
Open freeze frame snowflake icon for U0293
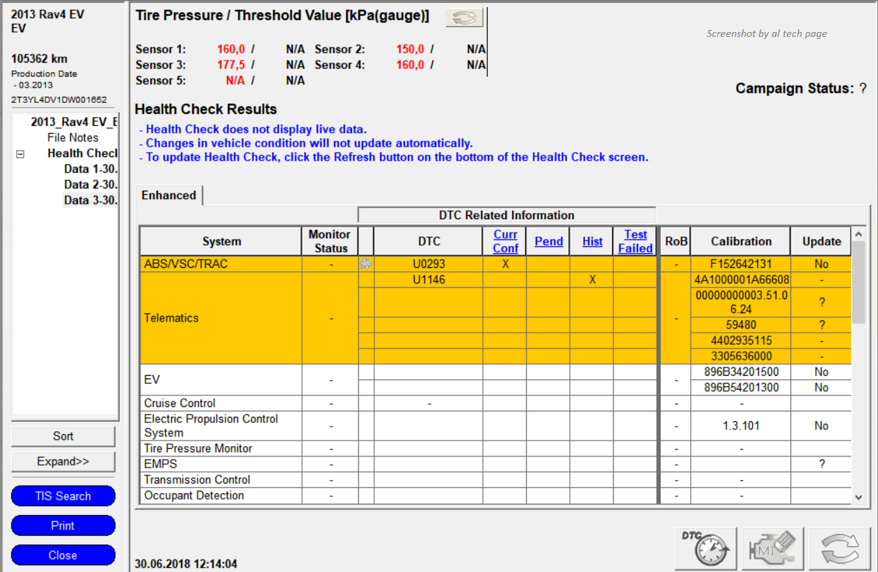point(366,264)
